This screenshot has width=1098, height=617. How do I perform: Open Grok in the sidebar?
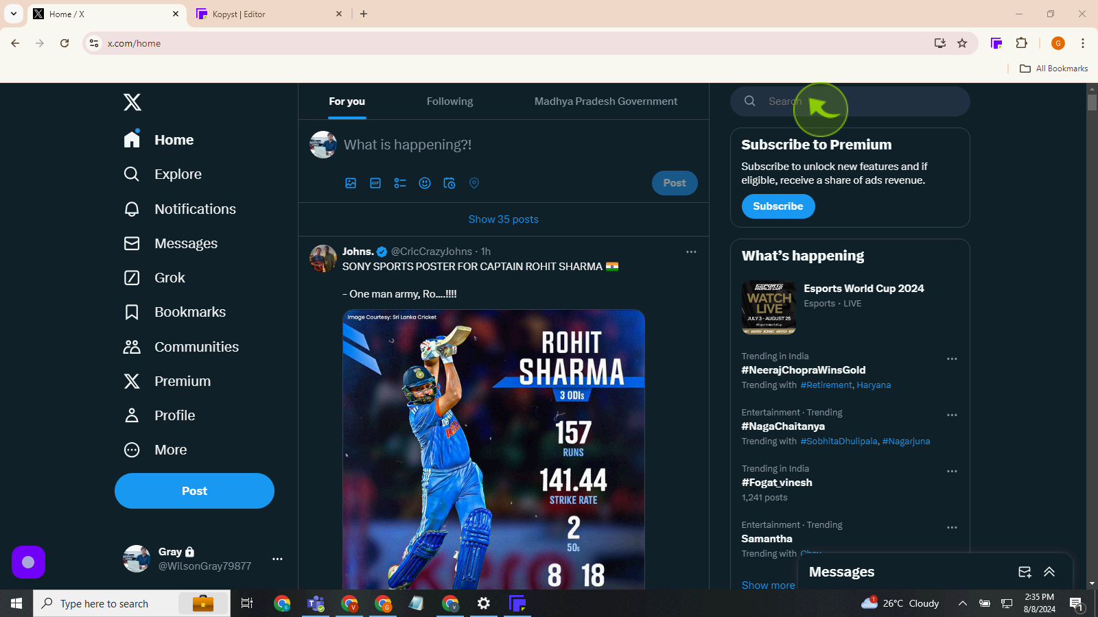[x=154, y=278]
